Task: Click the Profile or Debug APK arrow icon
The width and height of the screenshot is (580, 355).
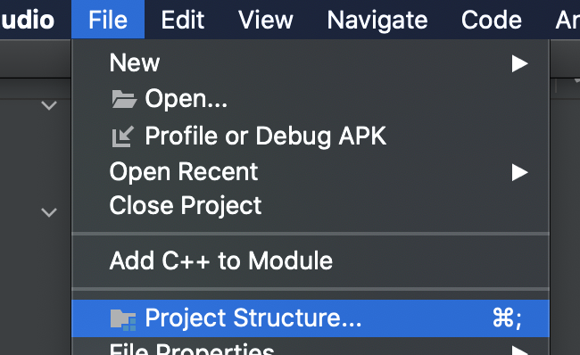Action: 122,136
